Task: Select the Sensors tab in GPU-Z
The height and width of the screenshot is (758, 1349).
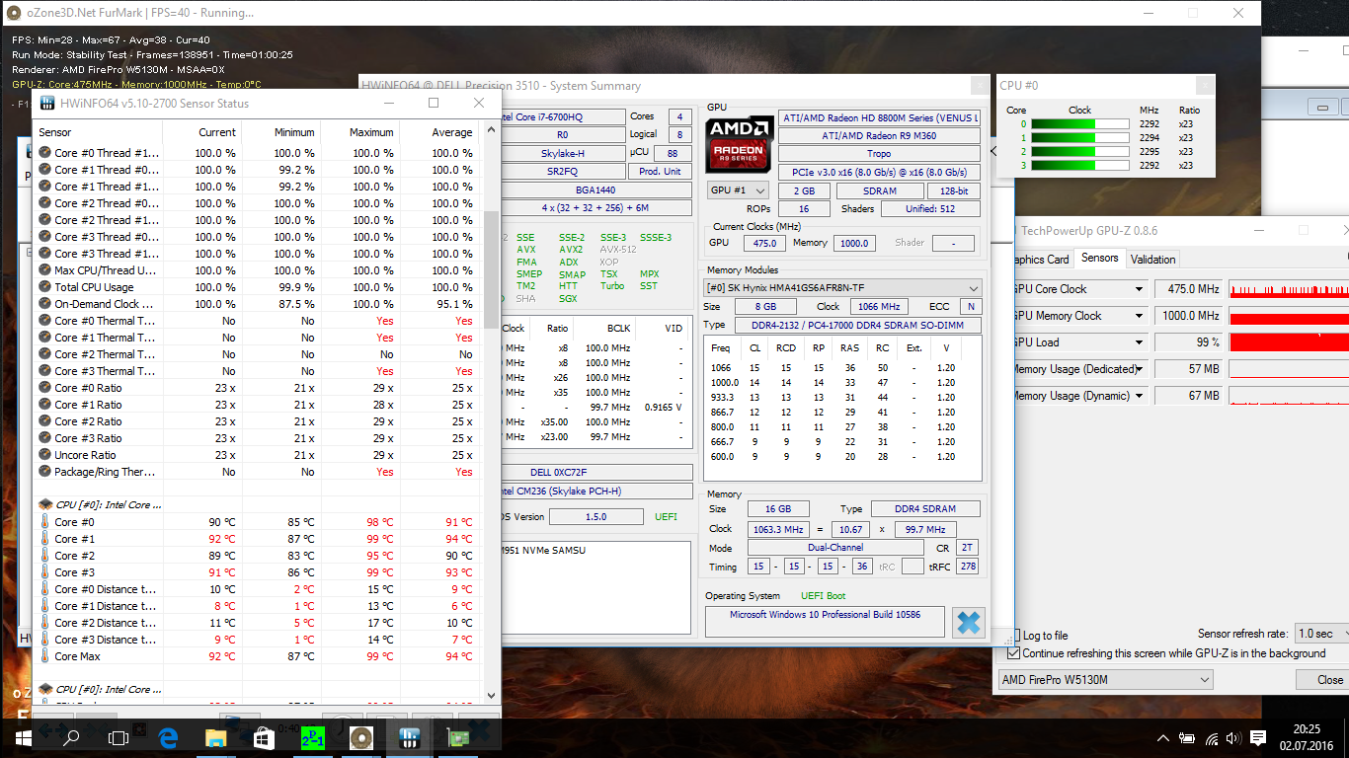Action: pos(1099,259)
